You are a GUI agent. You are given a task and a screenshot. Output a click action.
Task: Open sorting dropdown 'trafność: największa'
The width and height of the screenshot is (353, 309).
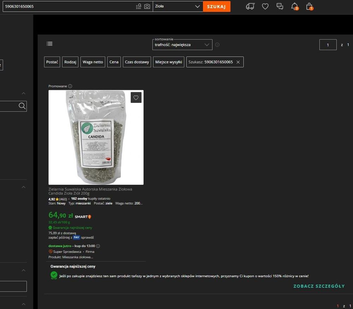pos(182,45)
